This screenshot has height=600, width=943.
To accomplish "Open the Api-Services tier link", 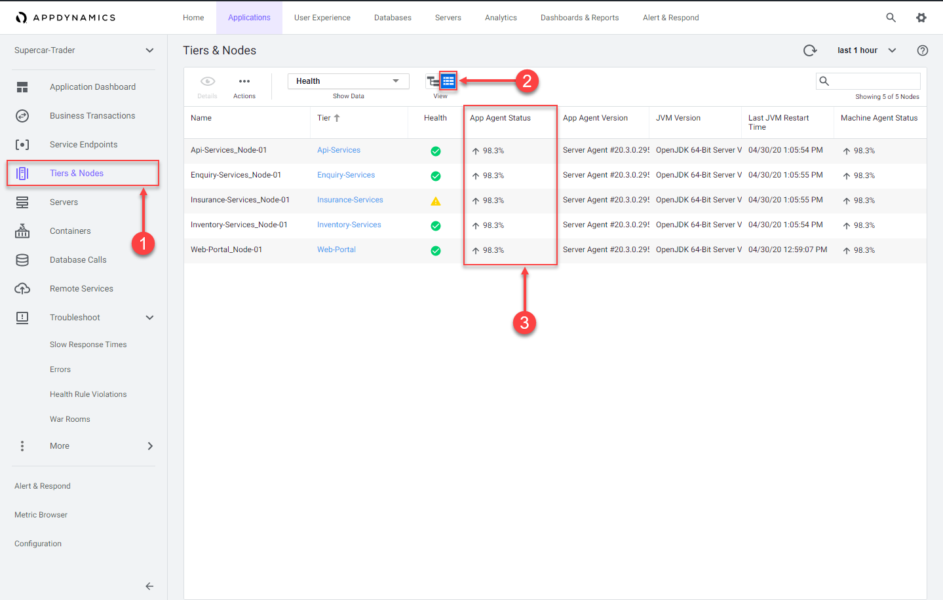I will point(339,150).
